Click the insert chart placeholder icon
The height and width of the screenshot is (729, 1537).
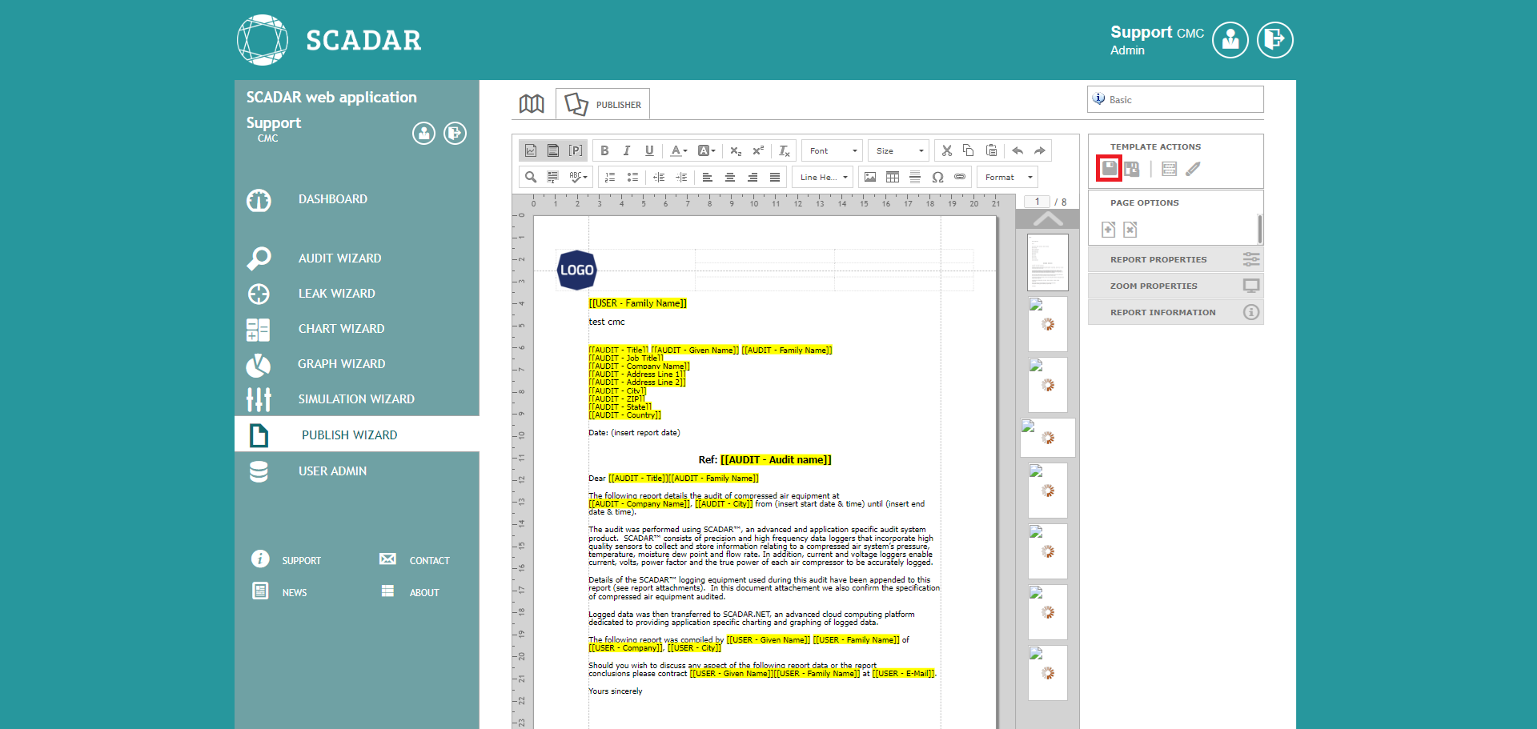click(x=531, y=150)
